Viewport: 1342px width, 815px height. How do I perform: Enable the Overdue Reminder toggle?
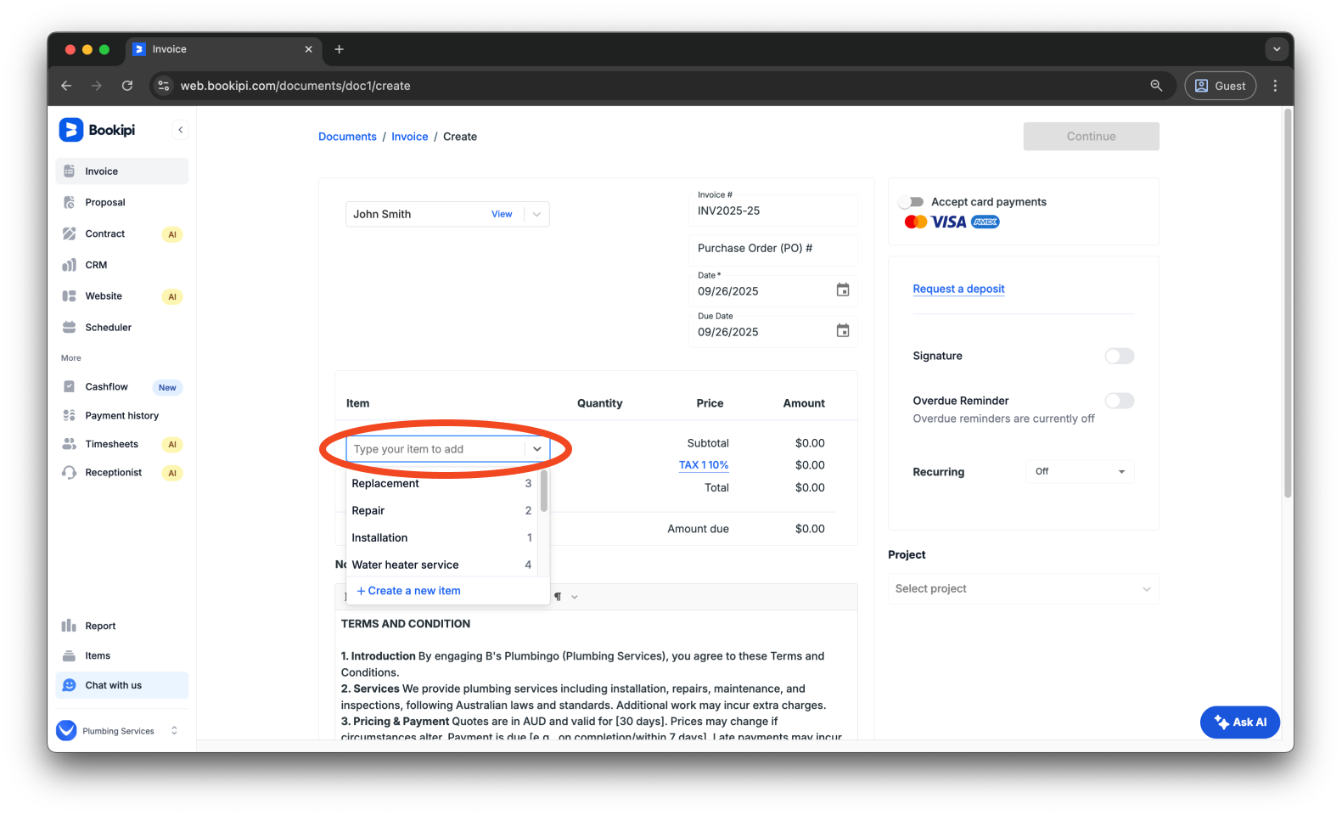pyautogui.click(x=1119, y=401)
